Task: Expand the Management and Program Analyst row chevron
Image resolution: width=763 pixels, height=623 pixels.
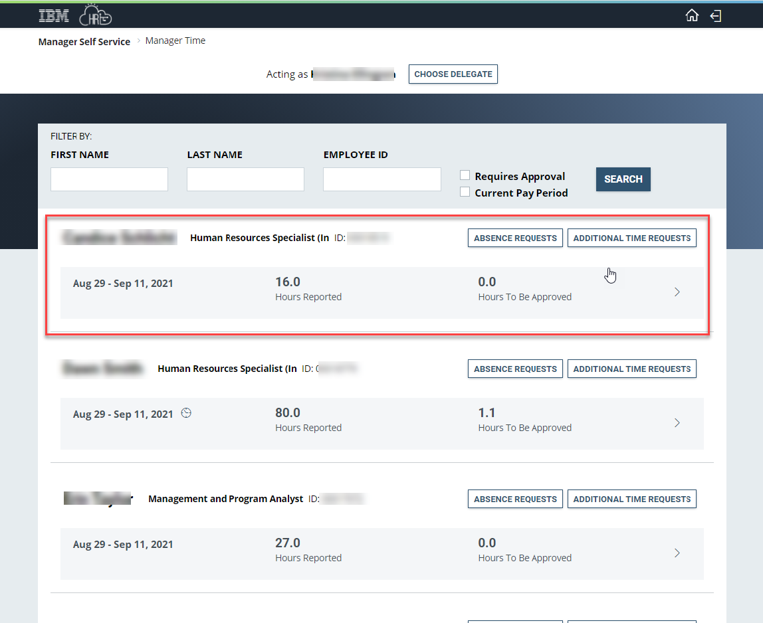Action: [677, 553]
